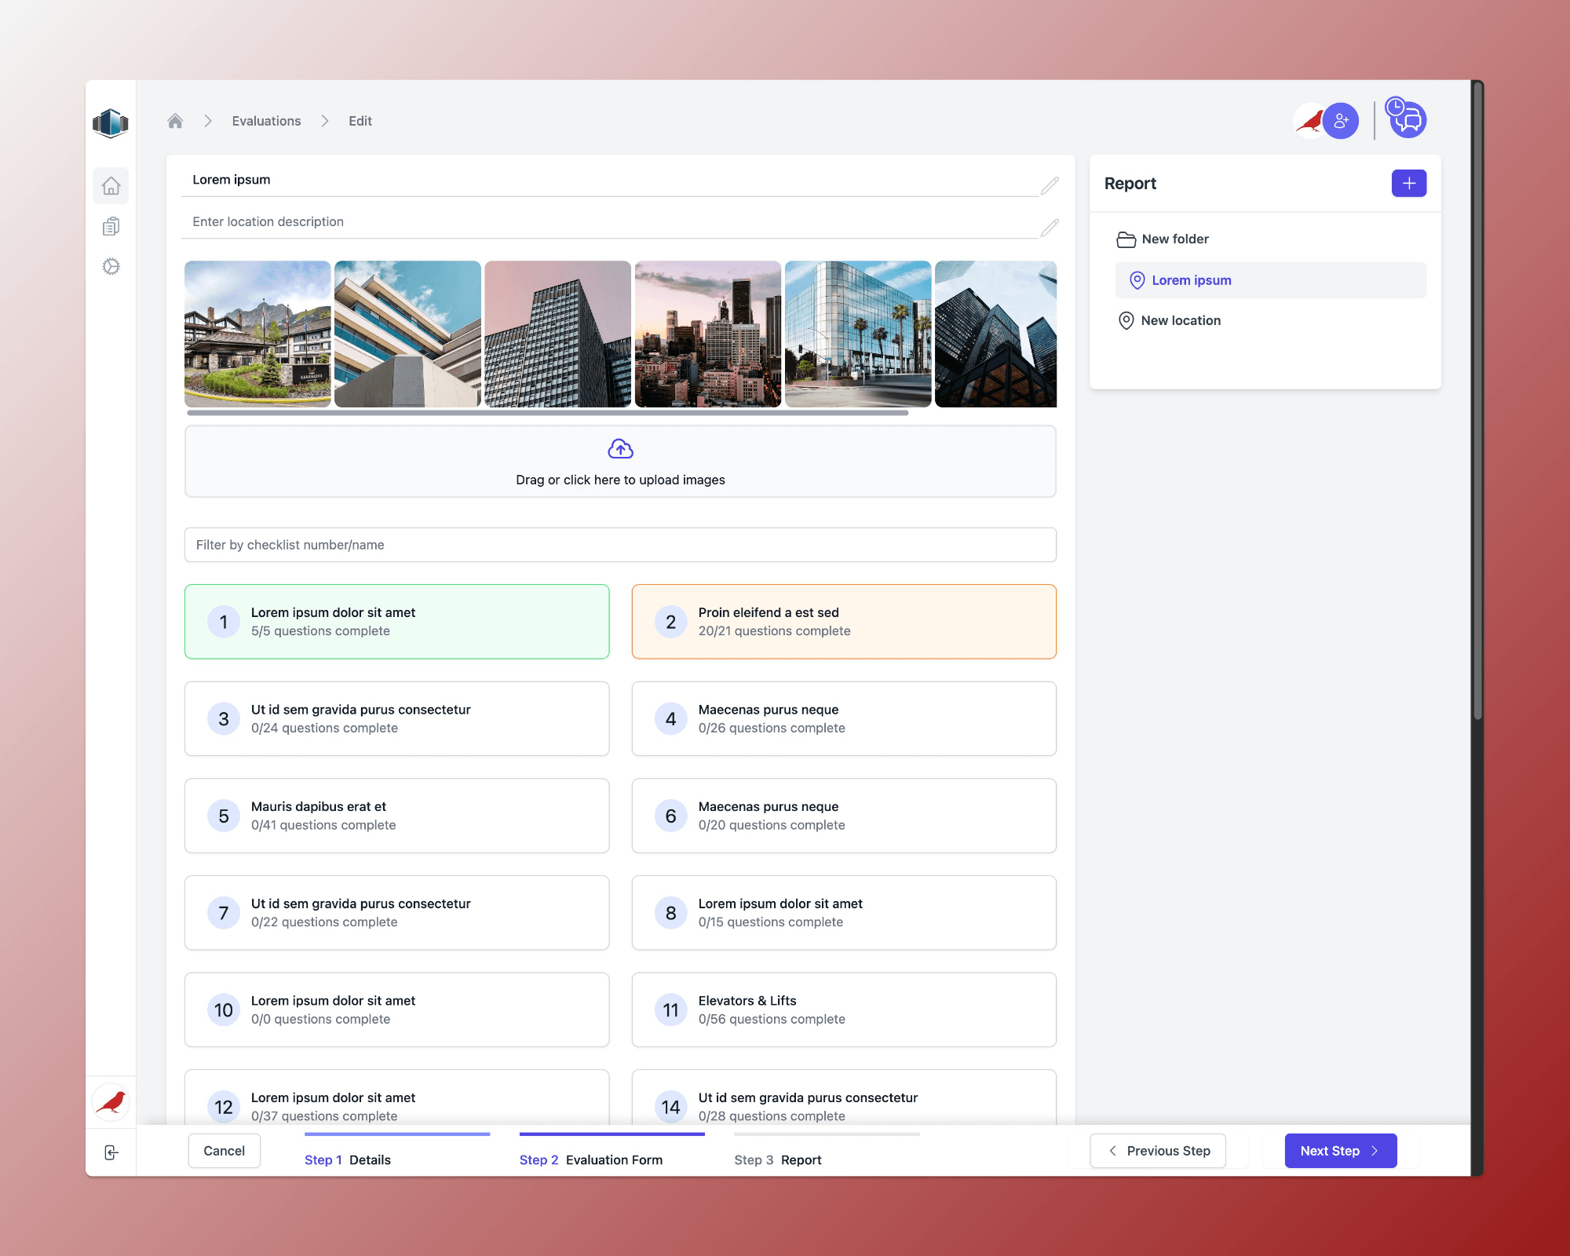Switch to the Step 1 Details tab
1570x1256 pixels.
tap(349, 1159)
